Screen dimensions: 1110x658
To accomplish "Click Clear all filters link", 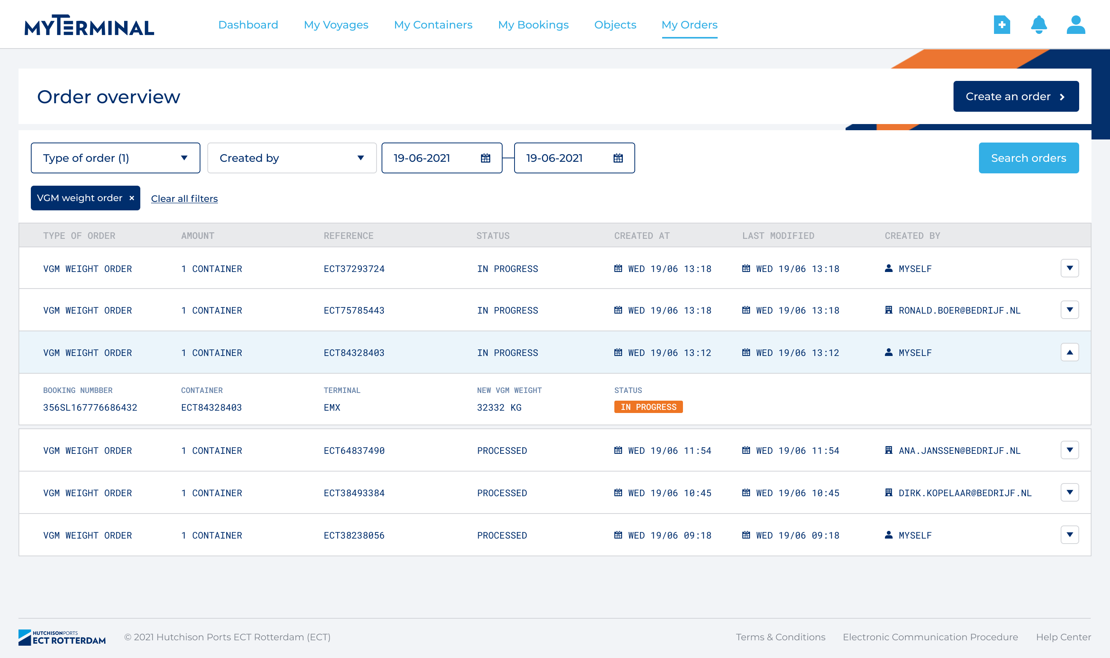I will (x=184, y=199).
